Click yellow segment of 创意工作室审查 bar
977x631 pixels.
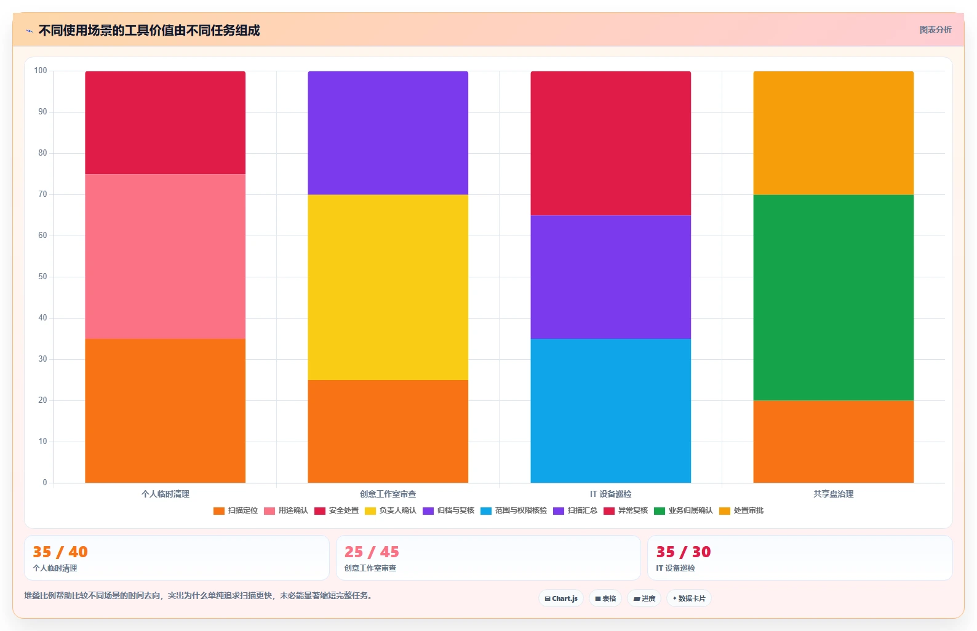point(388,287)
